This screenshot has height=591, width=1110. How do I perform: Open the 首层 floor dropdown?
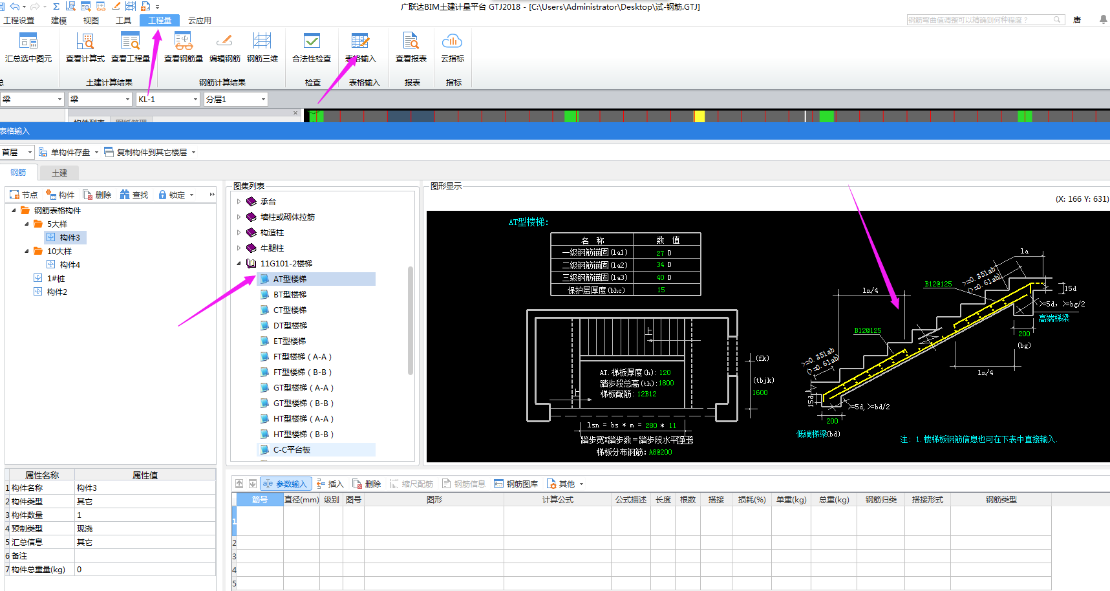(x=30, y=153)
